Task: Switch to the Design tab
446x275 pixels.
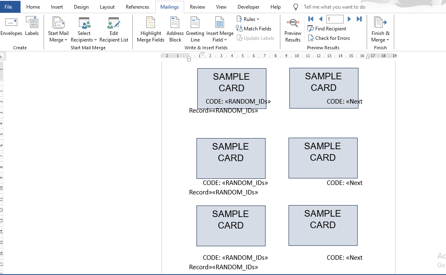Action: [x=81, y=7]
